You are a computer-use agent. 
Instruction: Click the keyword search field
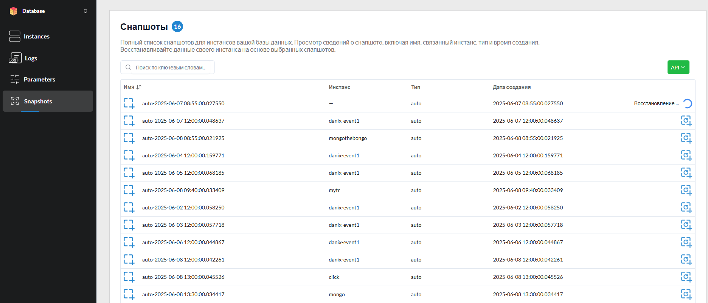click(x=170, y=68)
